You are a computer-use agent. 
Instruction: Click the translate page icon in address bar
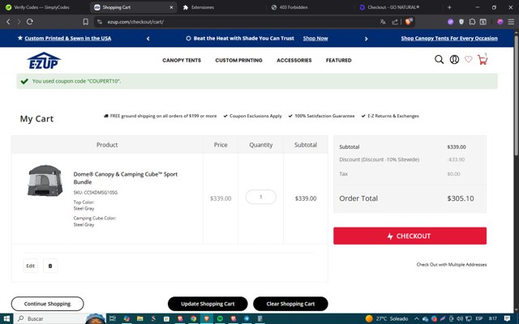[x=383, y=22]
